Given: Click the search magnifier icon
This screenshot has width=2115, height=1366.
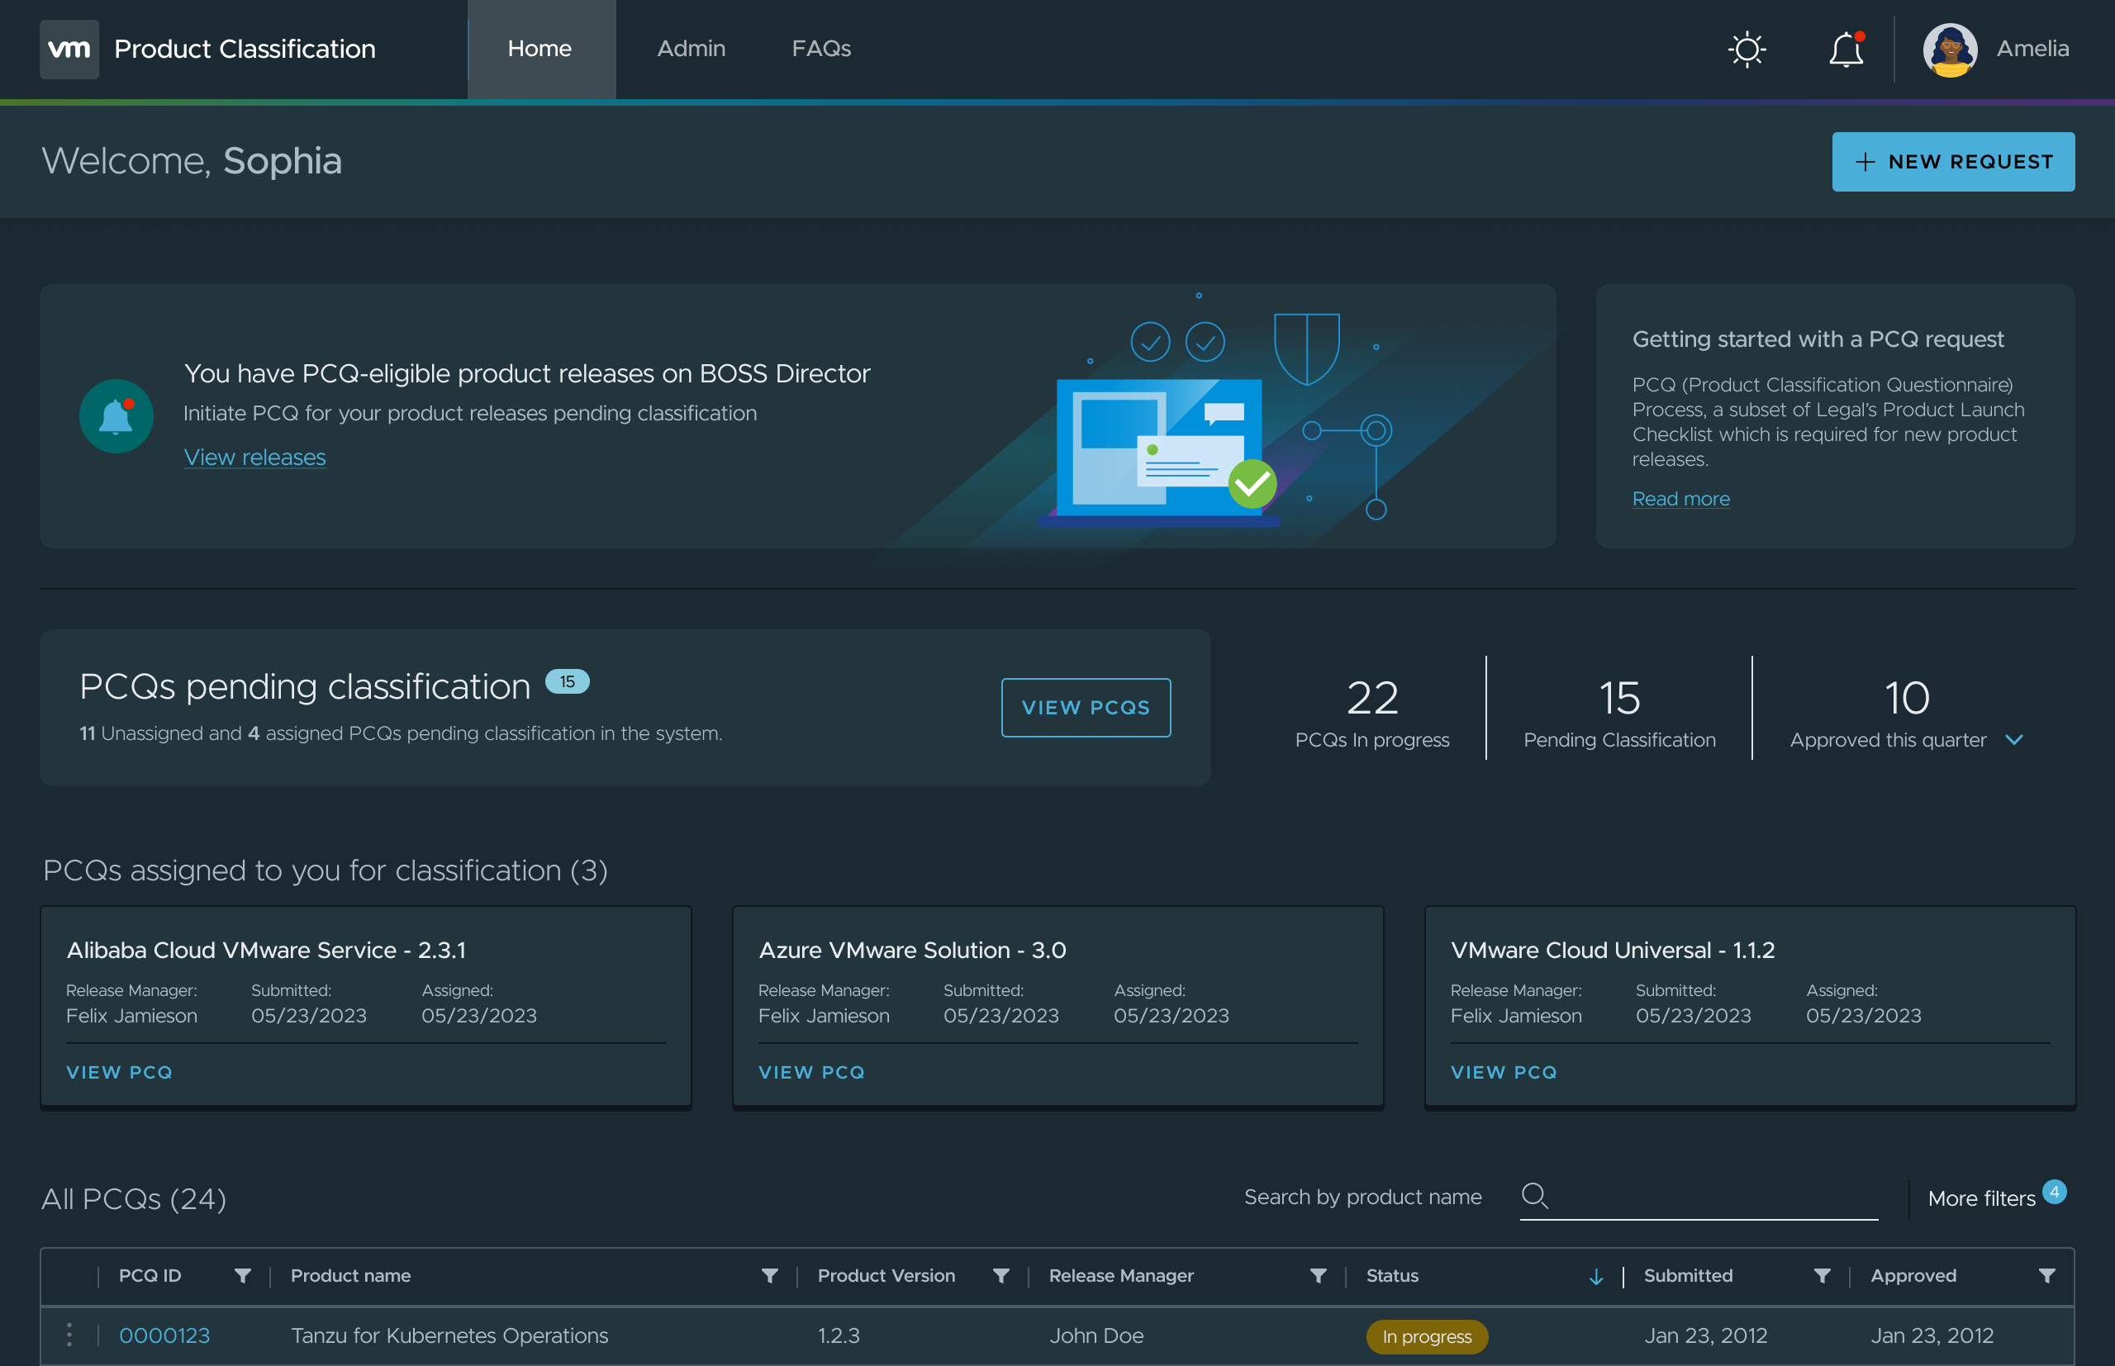Looking at the screenshot, I should [x=1536, y=1196].
